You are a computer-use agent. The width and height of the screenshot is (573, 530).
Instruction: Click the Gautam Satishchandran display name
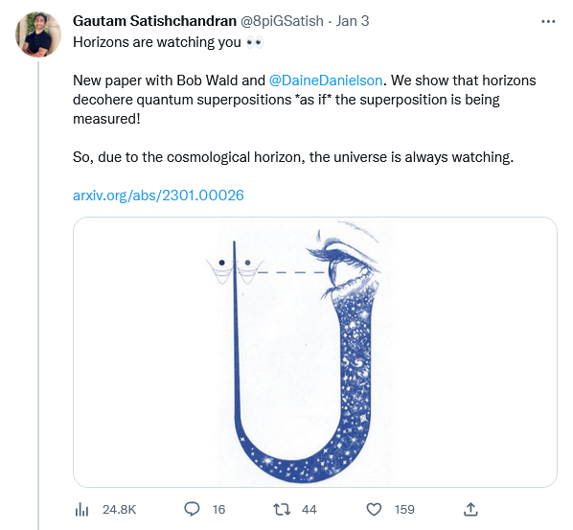(x=154, y=21)
